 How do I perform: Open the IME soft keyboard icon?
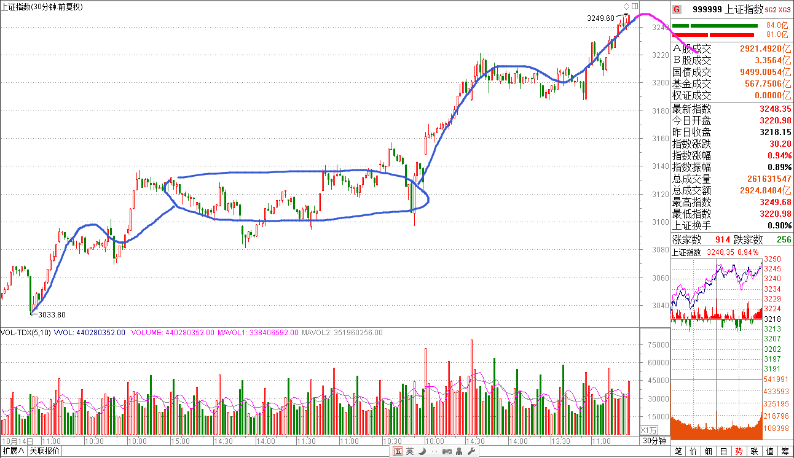coord(447,452)
